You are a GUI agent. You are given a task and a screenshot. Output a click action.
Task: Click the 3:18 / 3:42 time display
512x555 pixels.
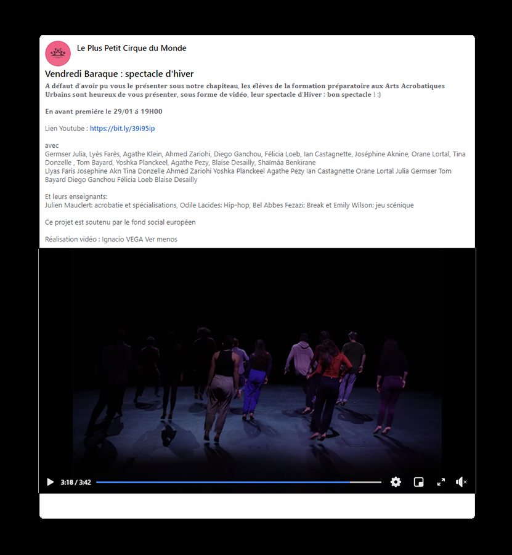pyautogui.click(x=76, y=482)
